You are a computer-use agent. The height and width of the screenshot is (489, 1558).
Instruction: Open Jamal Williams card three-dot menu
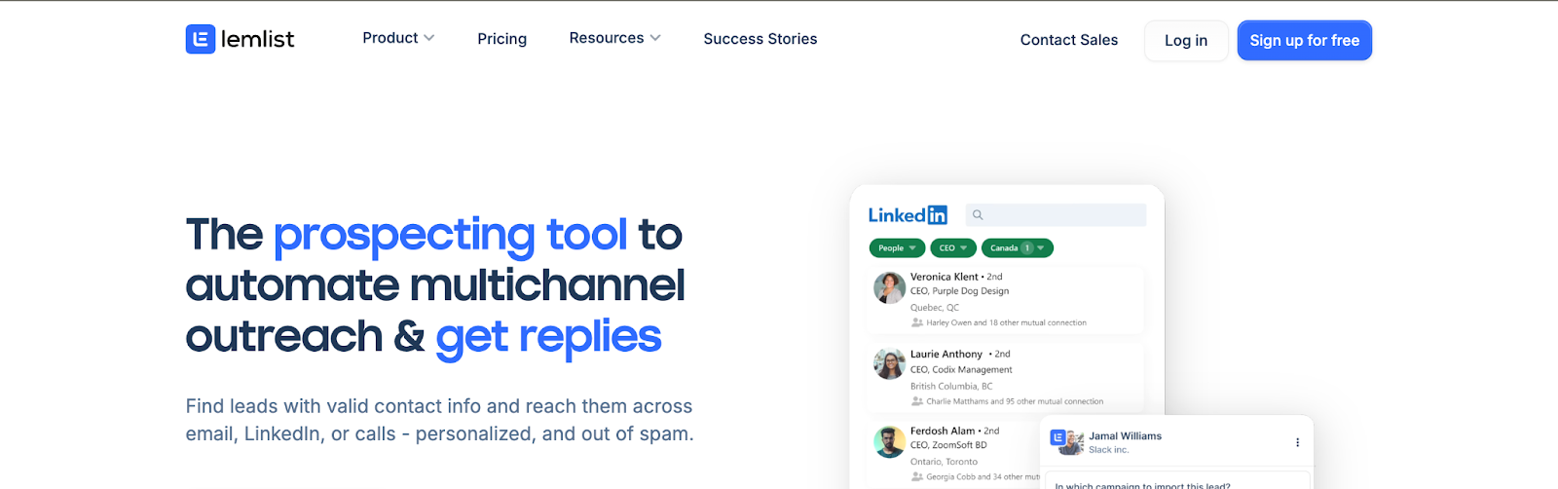1297,442
